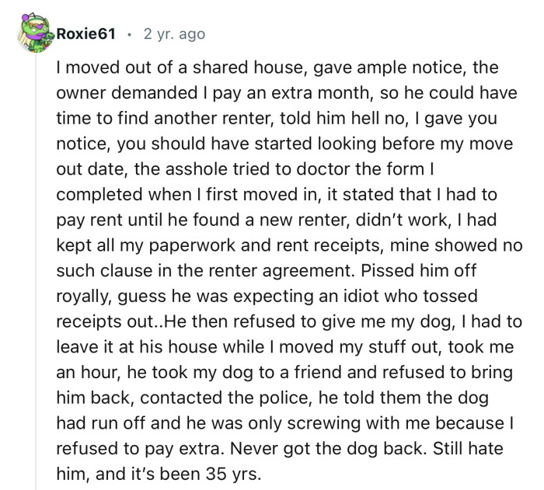Click the line starting 'out date, the asshole tried'
This screenshot has width=544, height=490.
[x=246, y=169]
